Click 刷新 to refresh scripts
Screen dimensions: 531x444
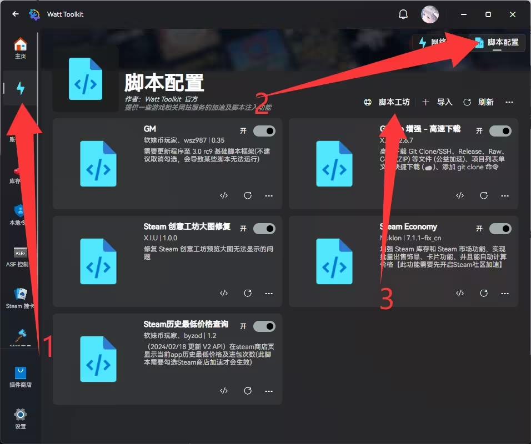(x=478, y=102)
